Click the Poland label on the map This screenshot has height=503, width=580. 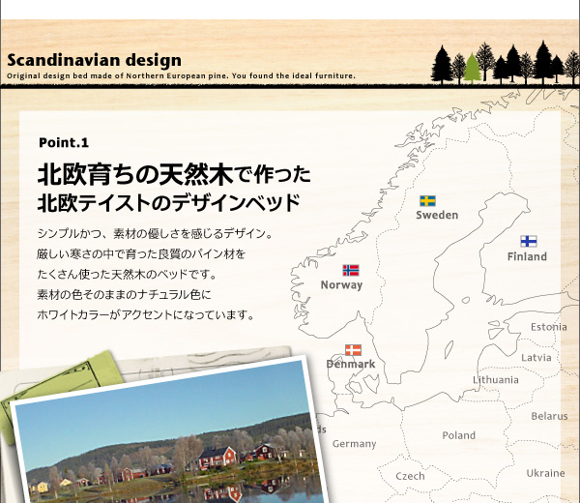click(458, 436)
